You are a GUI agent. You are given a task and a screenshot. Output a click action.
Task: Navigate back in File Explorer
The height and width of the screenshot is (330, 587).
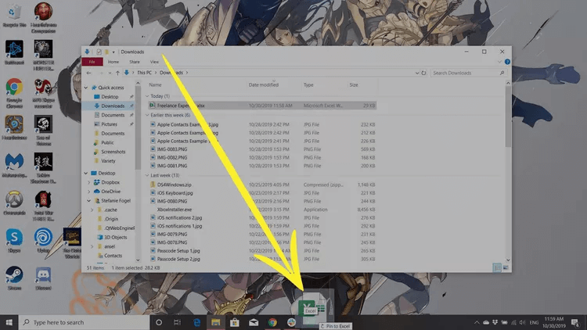(88, 73)
